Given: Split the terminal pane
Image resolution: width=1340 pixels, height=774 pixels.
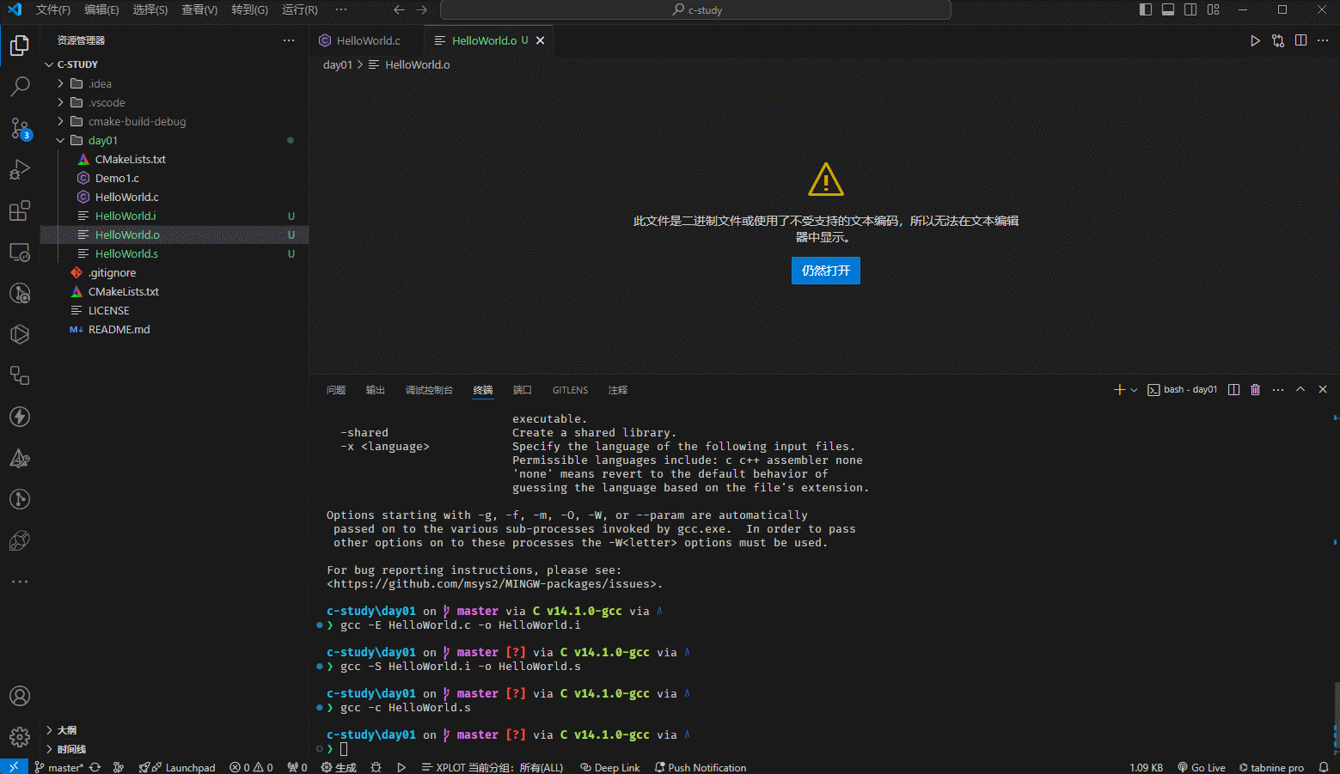Looking at the screenshot, I should point(1233,390).
